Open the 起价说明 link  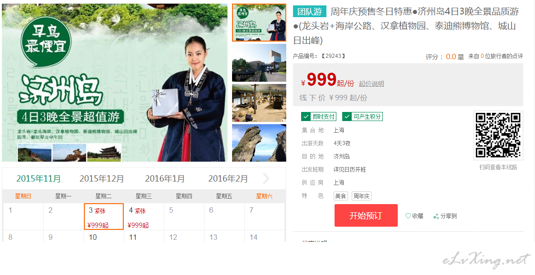(x=371, y=84)
